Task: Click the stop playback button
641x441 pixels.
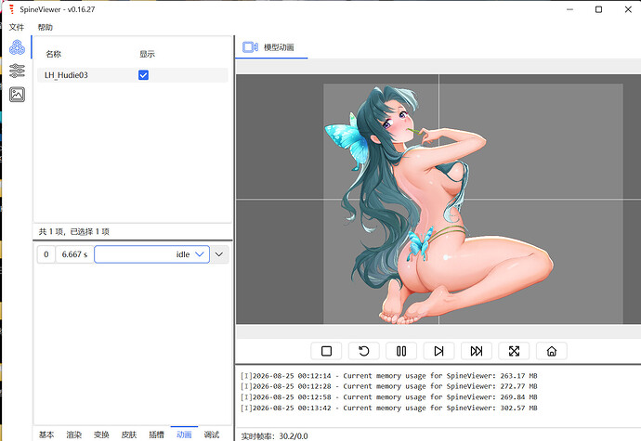Action: [x=326, y=351]
